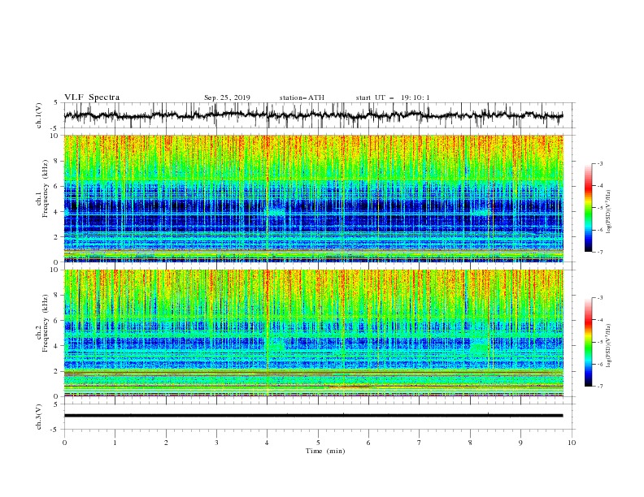The width and height of the screenshot is (644, 497).
Task: Click the "ch.1(V)" waveform axis label
Action: pos(39,115)
